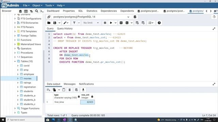Click the reset layout icon
Viewport: 218px width, 122px height.
point(214,17)
